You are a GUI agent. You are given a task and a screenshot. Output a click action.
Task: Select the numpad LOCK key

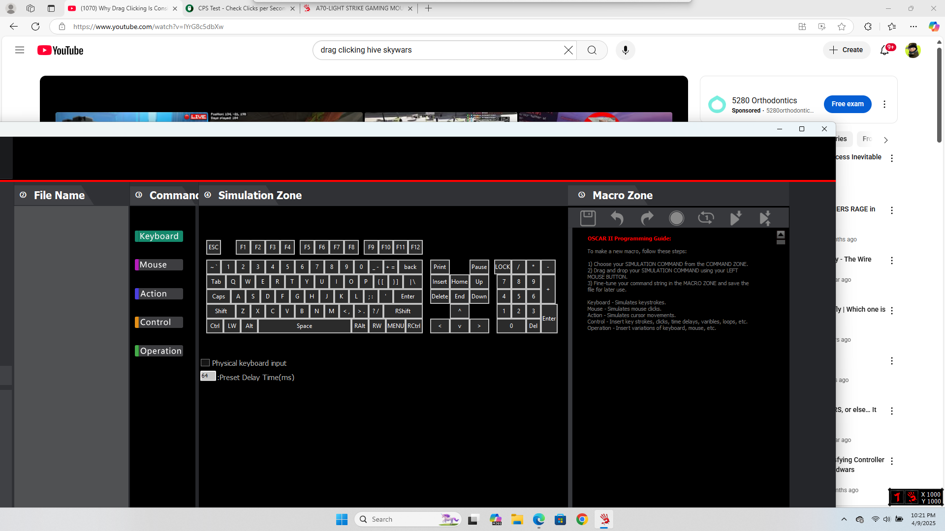click(503, 267)
